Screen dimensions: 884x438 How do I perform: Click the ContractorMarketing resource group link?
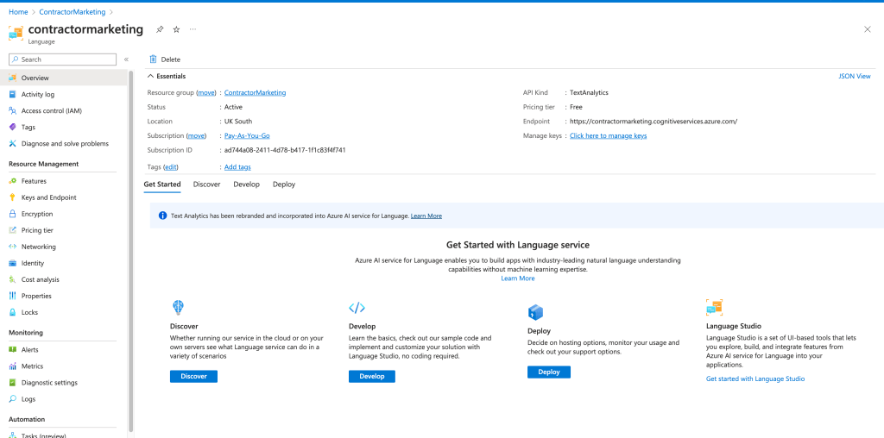tap(255, 92)
